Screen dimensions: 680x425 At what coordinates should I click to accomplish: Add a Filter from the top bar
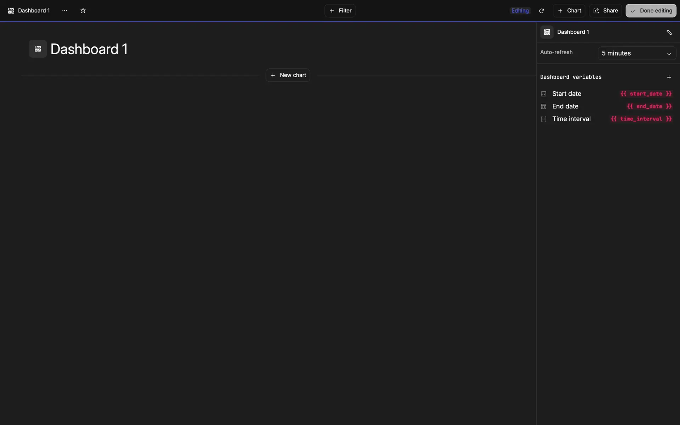click(x=340, y=11)
